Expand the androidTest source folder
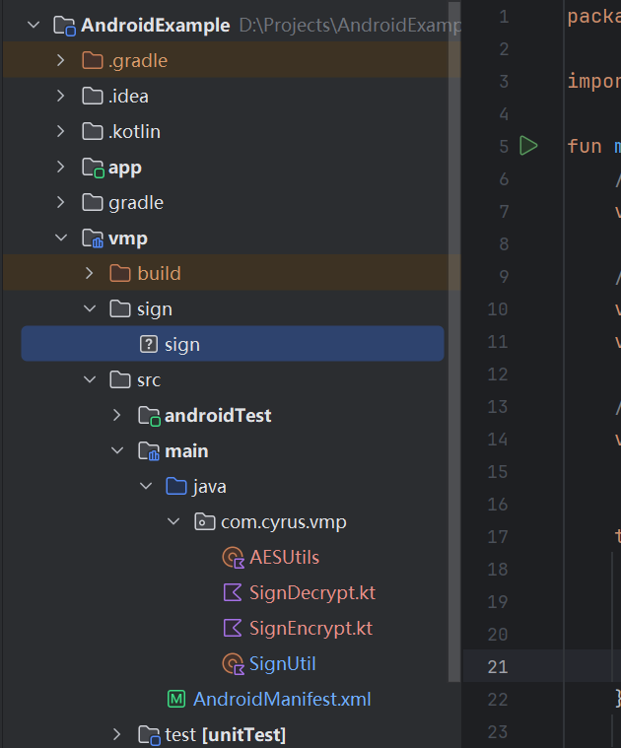The width and height of the screenshot is (621, 748). tap(117, 416)
